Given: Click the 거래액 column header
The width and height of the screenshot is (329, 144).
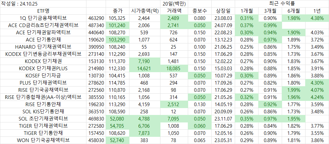Looking at the screenshot, I should point(174,11).
